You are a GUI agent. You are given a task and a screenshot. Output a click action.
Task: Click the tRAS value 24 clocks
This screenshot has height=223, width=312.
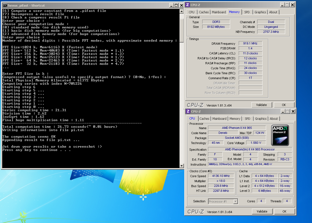(250, 68)
